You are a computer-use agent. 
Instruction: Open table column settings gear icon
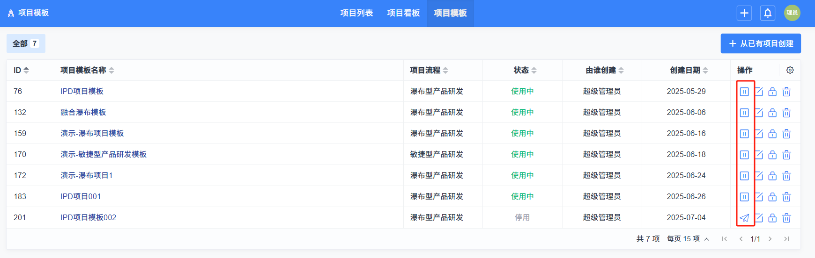(790, 70)
